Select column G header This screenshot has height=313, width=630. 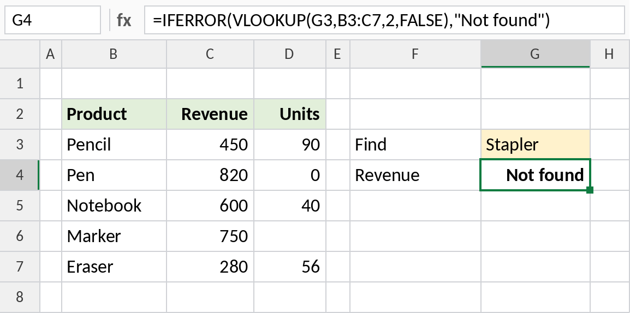tap(536, 54)
